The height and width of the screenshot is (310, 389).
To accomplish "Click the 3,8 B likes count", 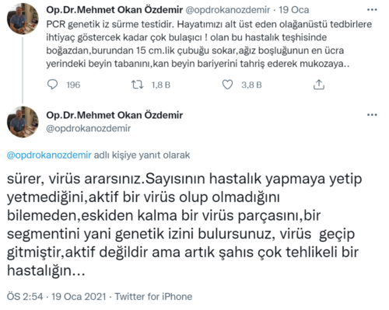I will tap(251, 85).
